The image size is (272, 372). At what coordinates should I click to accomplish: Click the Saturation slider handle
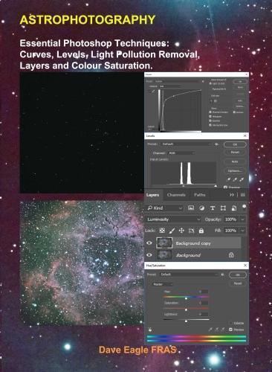pyautogui.click(x=186, y=310)
